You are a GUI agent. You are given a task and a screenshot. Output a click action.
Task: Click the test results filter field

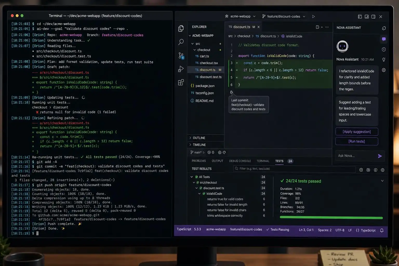(294, 169)
